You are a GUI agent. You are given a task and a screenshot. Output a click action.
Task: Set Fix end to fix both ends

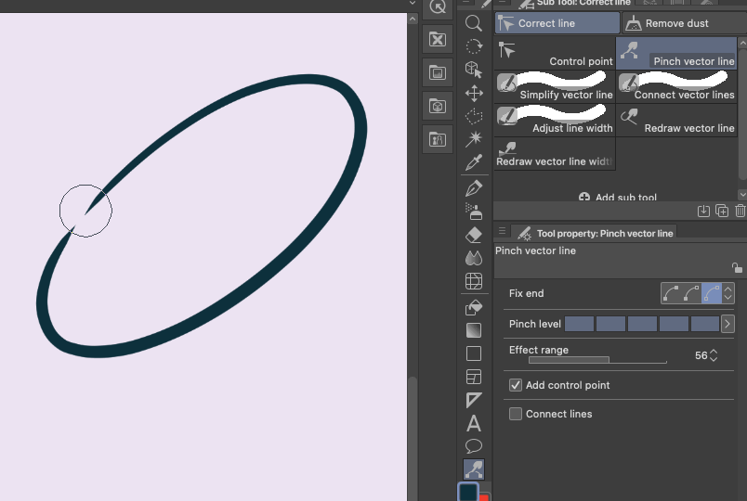(x=671, y=293)
